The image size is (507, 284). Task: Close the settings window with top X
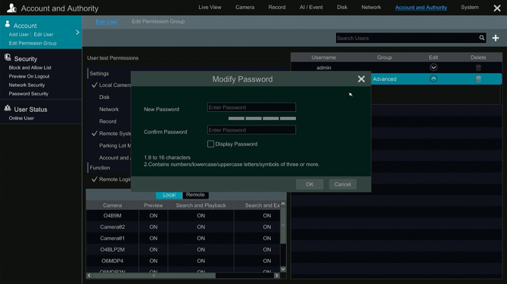coord(497,8)
